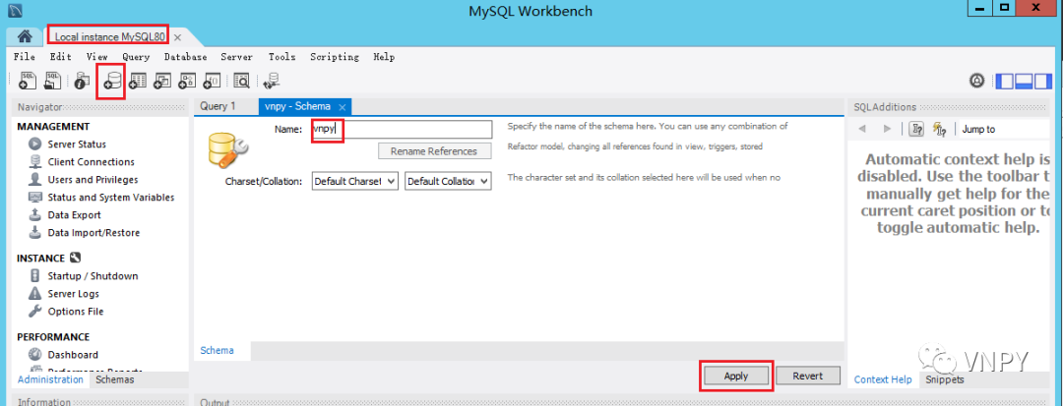Switch to Snippets tab
Viewport: 1063px width, 406px height.
[x=945, y=379]
